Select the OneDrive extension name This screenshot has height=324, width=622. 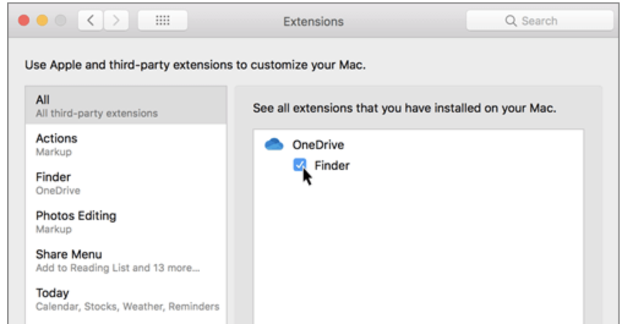[318, 145]
